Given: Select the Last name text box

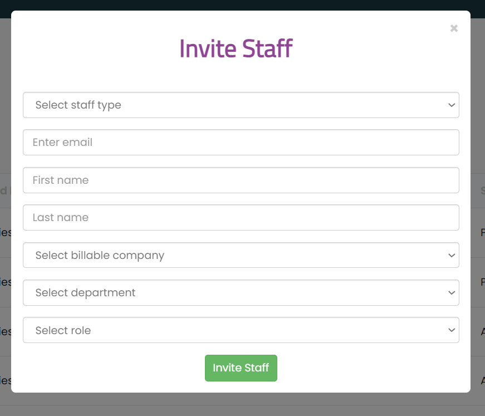Looking at the screenshot, I should pyautogui.click(x=241, y=218).
